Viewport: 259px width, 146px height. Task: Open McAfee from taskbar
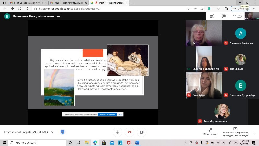coord(129,143)
